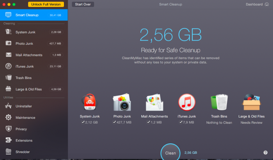
Task: Click the Dashboard gauge icon
Action: [267, 4]
